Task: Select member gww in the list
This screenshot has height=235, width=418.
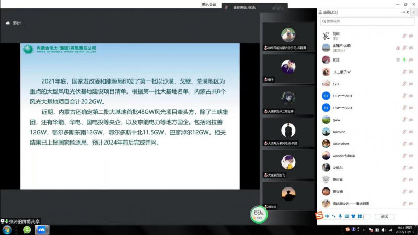Action: pyautogui.click(x=367, y=120)
